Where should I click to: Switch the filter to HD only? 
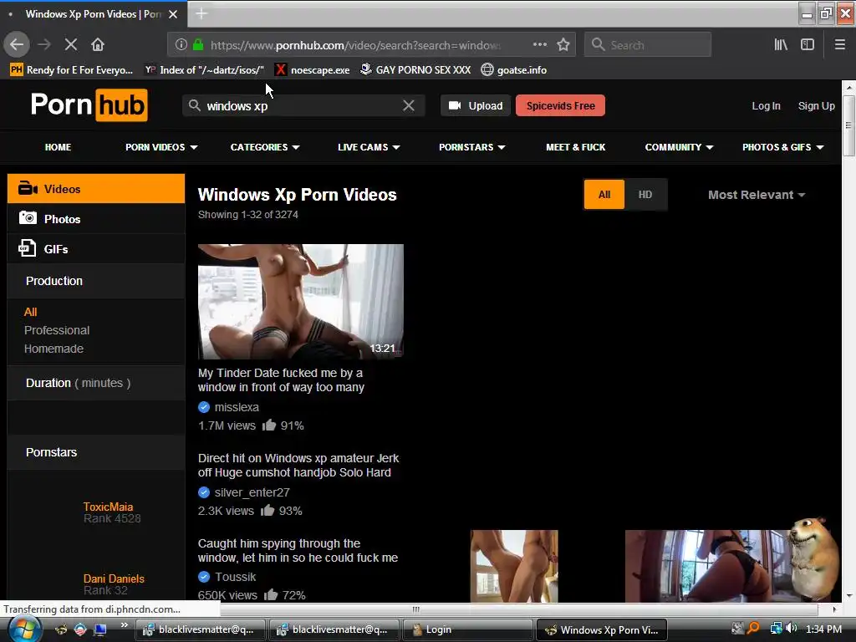pos(645,194)
